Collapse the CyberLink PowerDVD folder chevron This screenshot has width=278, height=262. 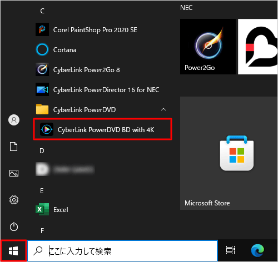163,109
